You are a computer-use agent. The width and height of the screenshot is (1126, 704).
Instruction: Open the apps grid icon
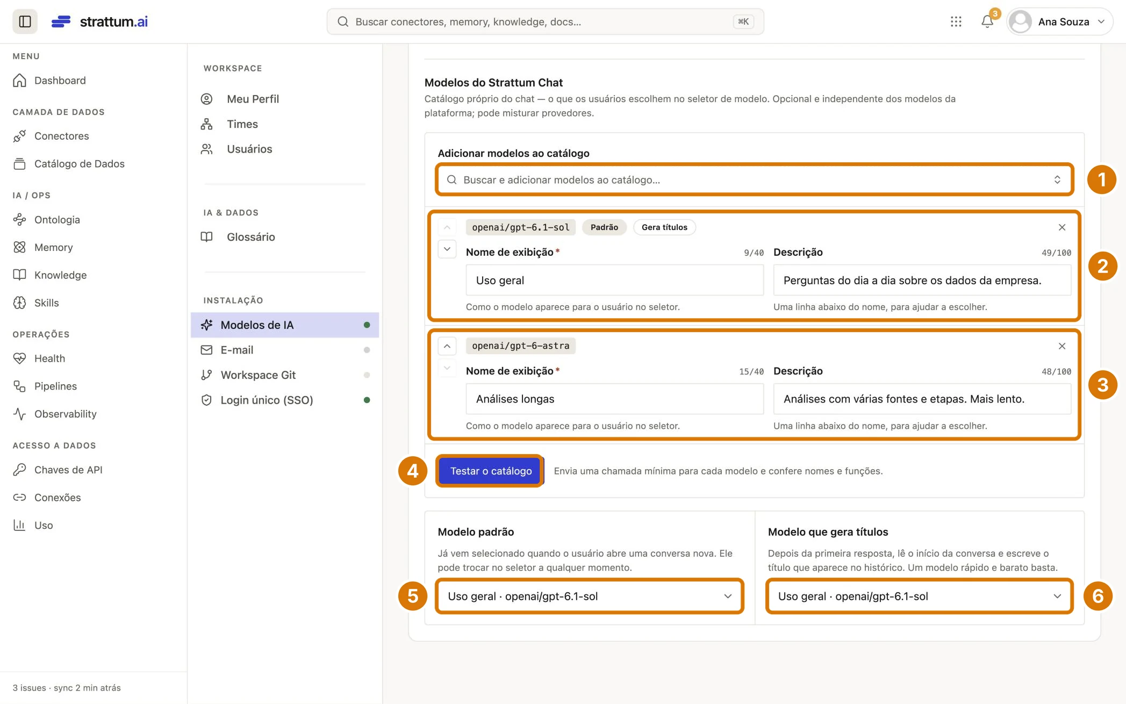(x=956, y=21)
